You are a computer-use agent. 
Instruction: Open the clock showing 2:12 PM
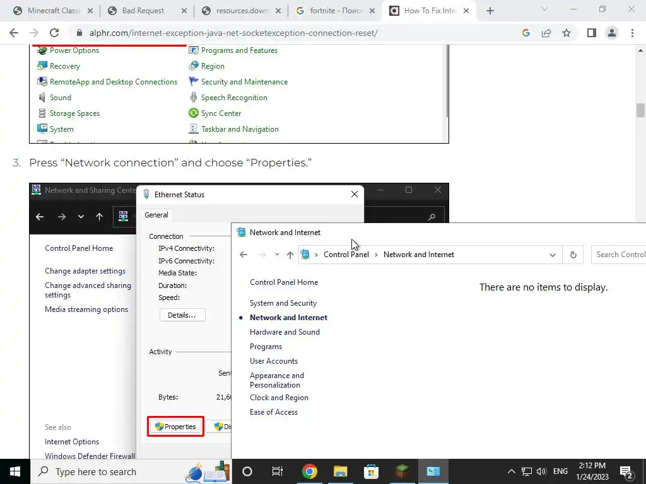coord(592,471)
